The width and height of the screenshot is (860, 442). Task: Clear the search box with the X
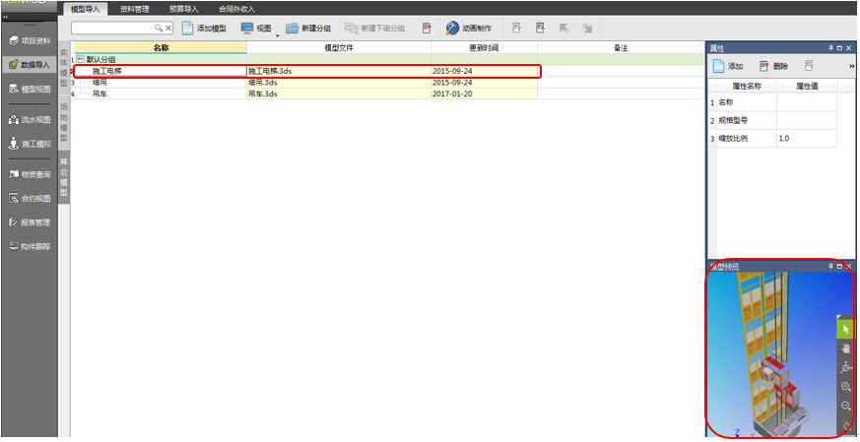pos(168,28)
